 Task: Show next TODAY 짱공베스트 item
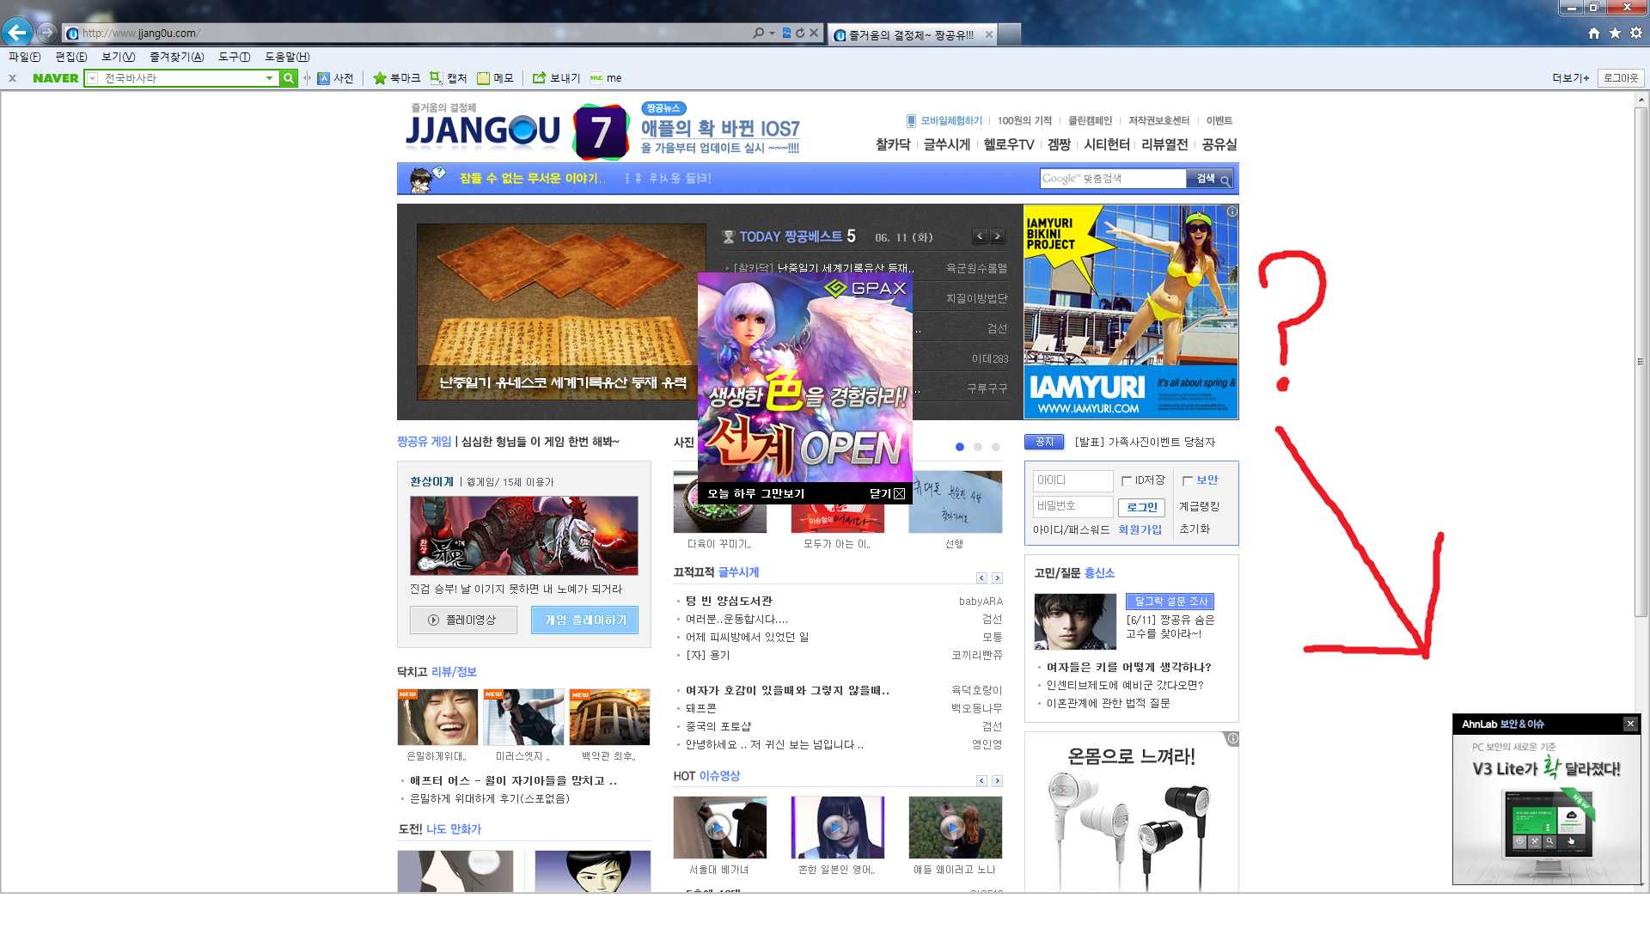click(x=997, y=236)
